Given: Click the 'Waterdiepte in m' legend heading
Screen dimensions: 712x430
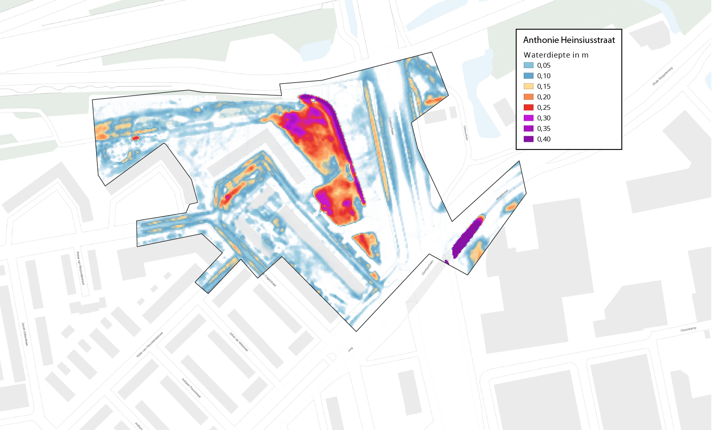Looking at the screenshot, I should [x=556, y=55].
